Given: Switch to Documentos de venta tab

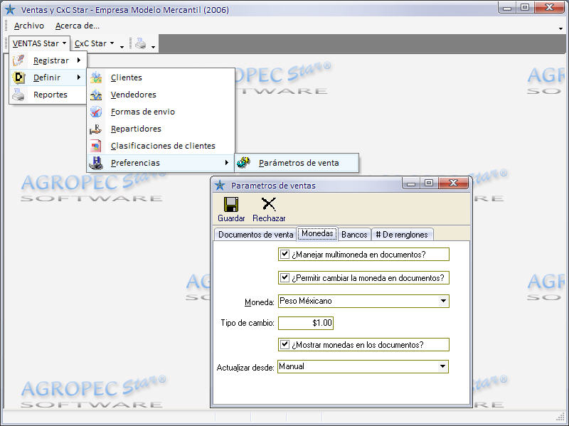Looking at the screenshot, I should tap(255, 235).
